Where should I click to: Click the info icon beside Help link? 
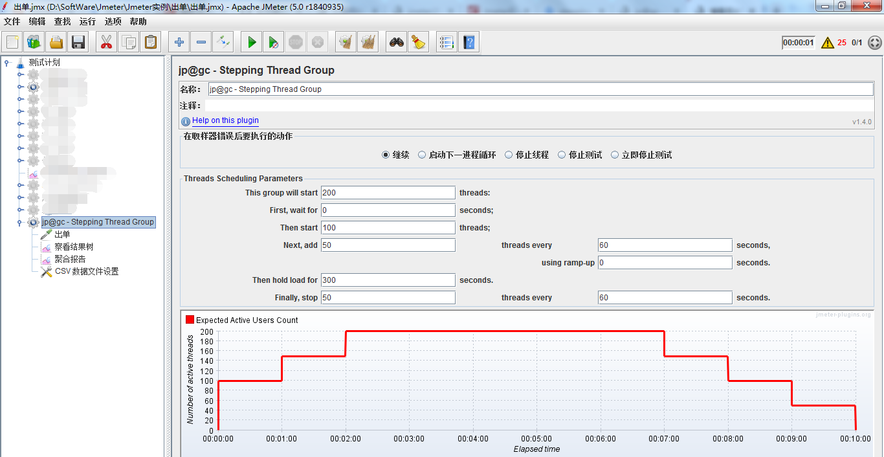[186, 121]
